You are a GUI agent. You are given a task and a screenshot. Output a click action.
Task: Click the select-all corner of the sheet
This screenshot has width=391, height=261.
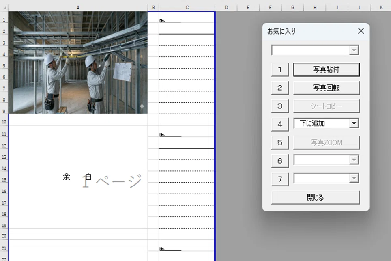coord(4,8)
